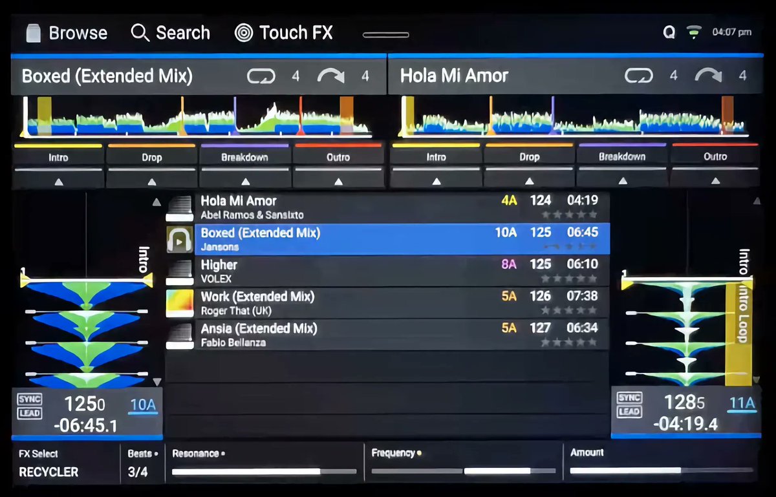Select the Hola Mi Amor deck title
The height and width of the screenshot is (497, 776).
[x=454, y=76]
